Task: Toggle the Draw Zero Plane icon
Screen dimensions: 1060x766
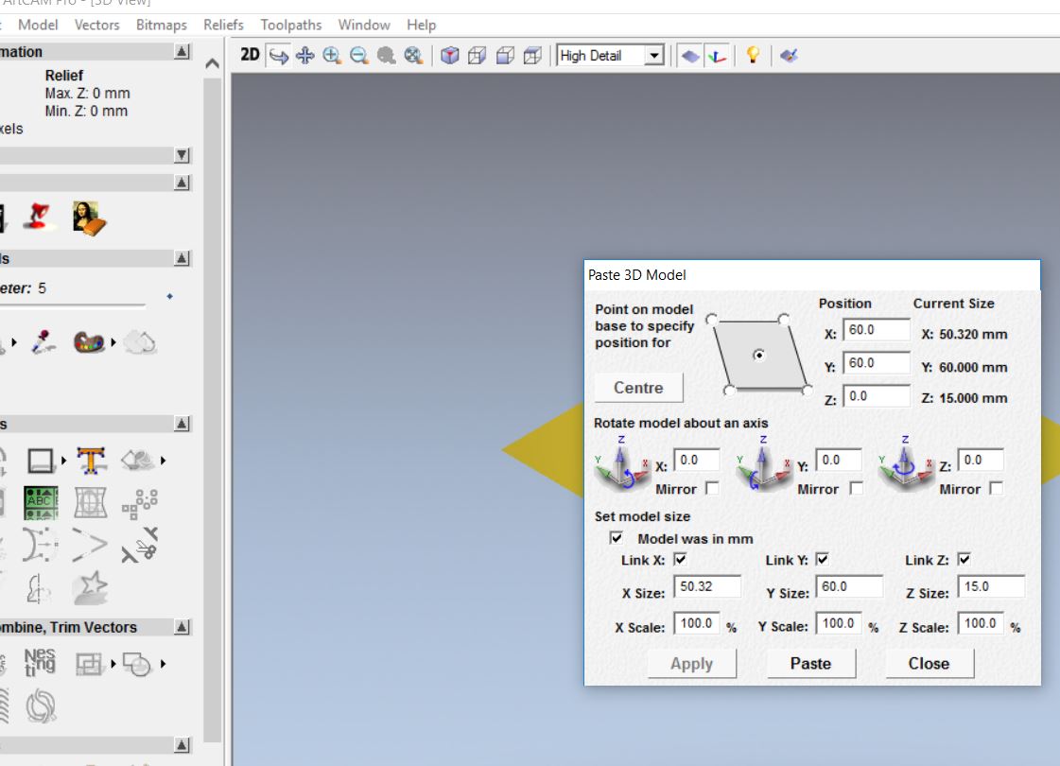Action: coord(690,56)
